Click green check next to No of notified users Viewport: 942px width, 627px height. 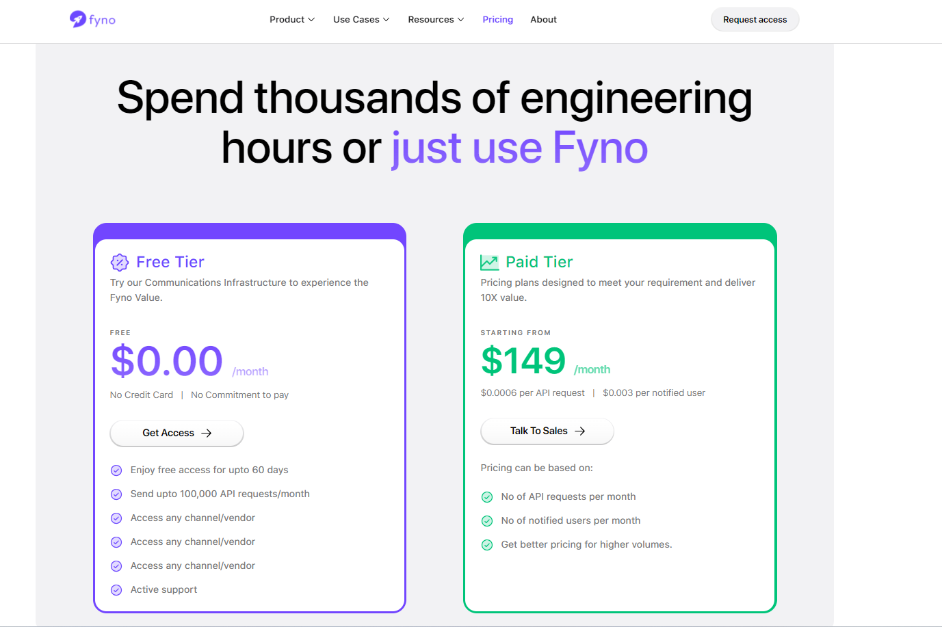(487, 521)
